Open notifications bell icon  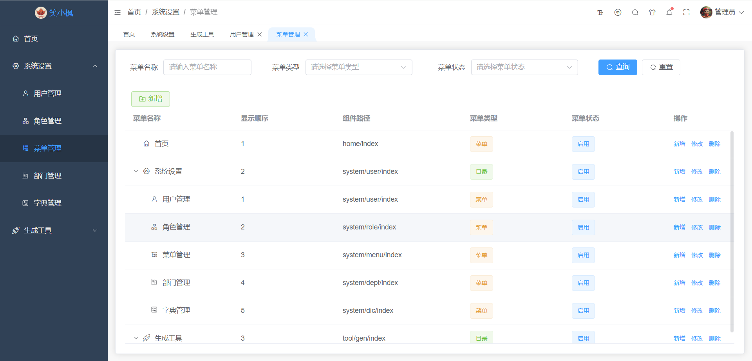click(x=669, y=13)
